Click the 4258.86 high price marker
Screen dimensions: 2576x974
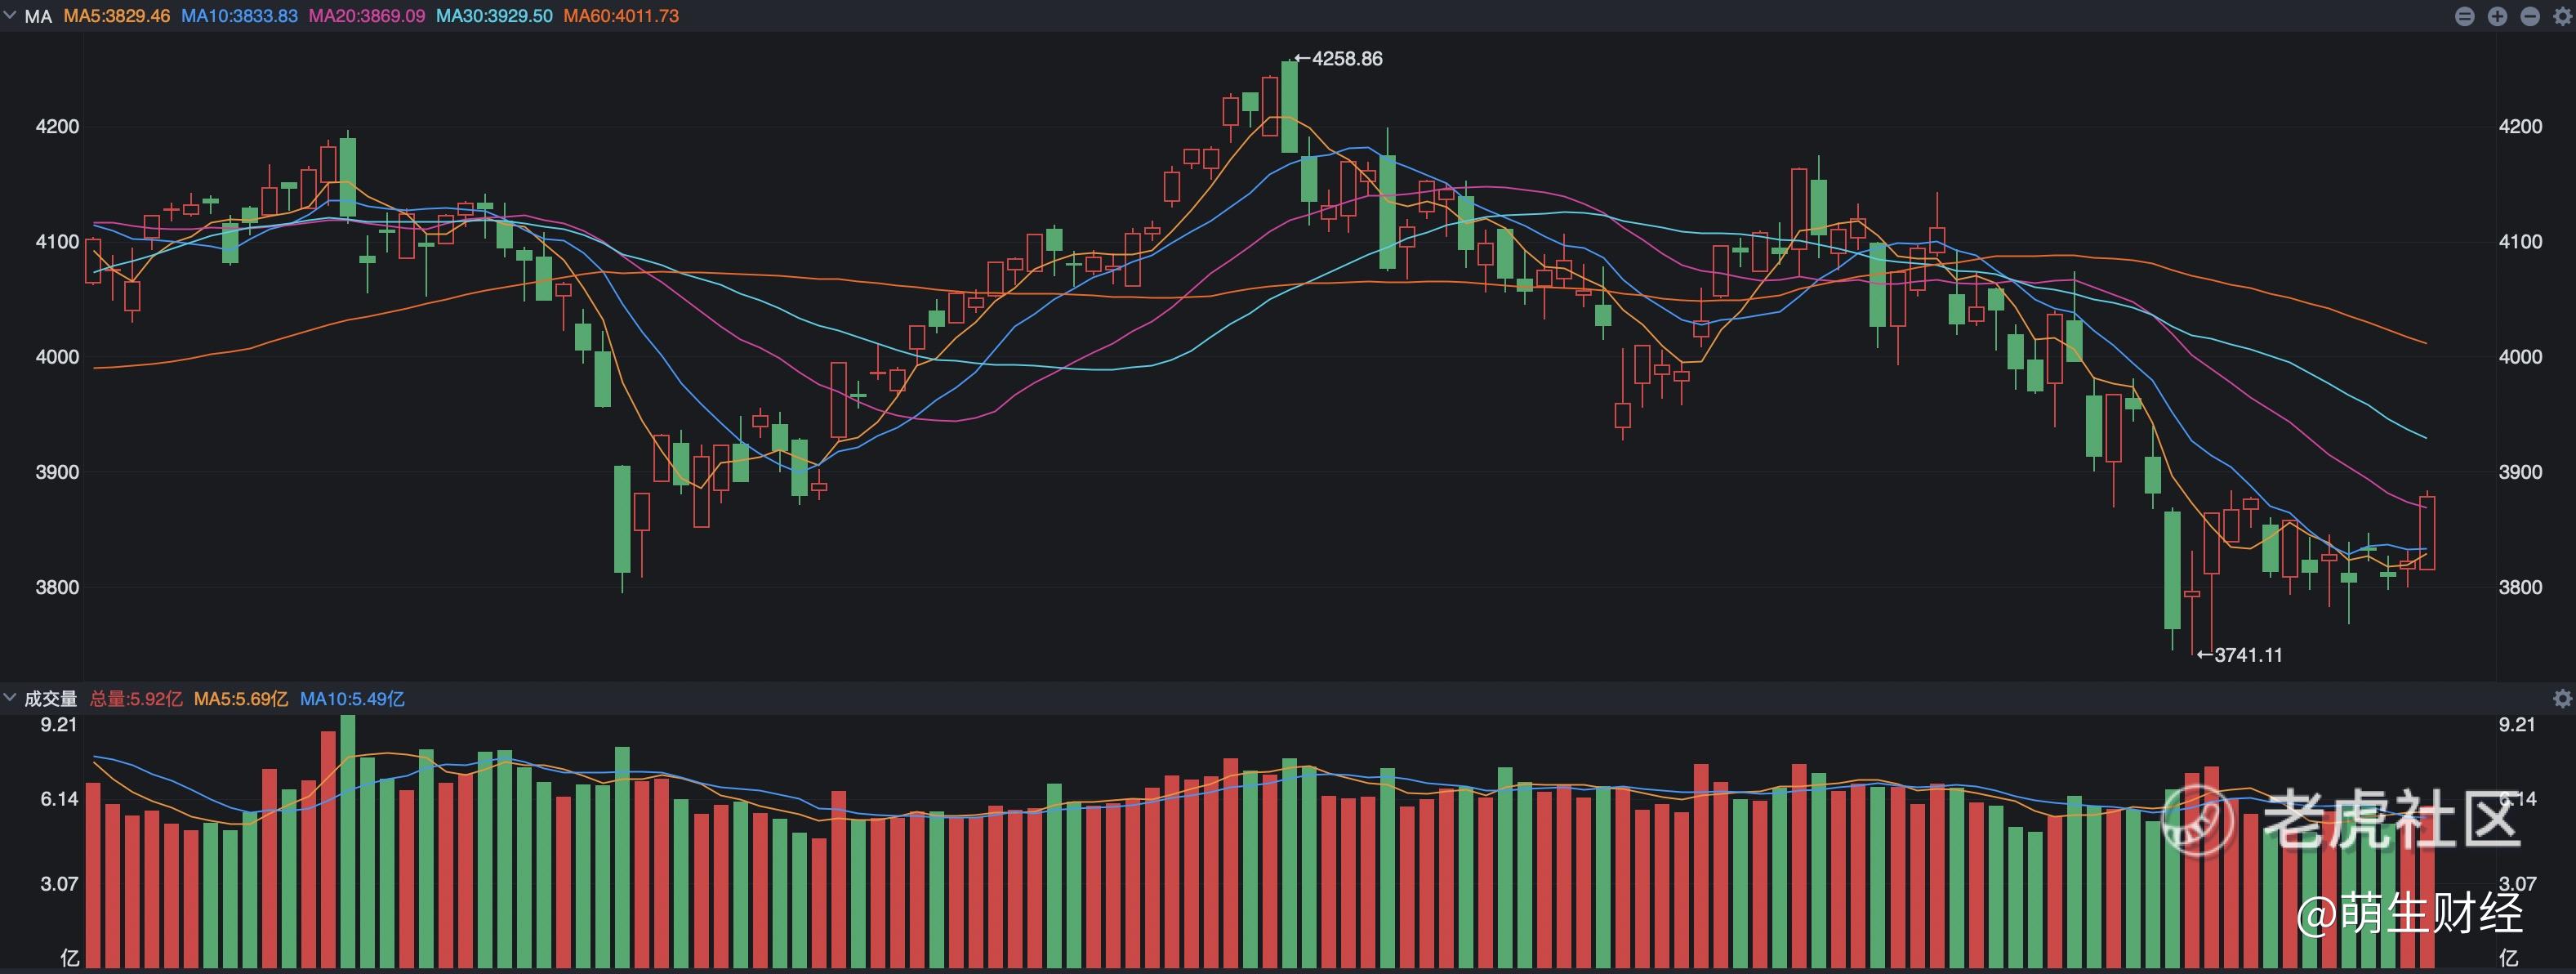1347,59
